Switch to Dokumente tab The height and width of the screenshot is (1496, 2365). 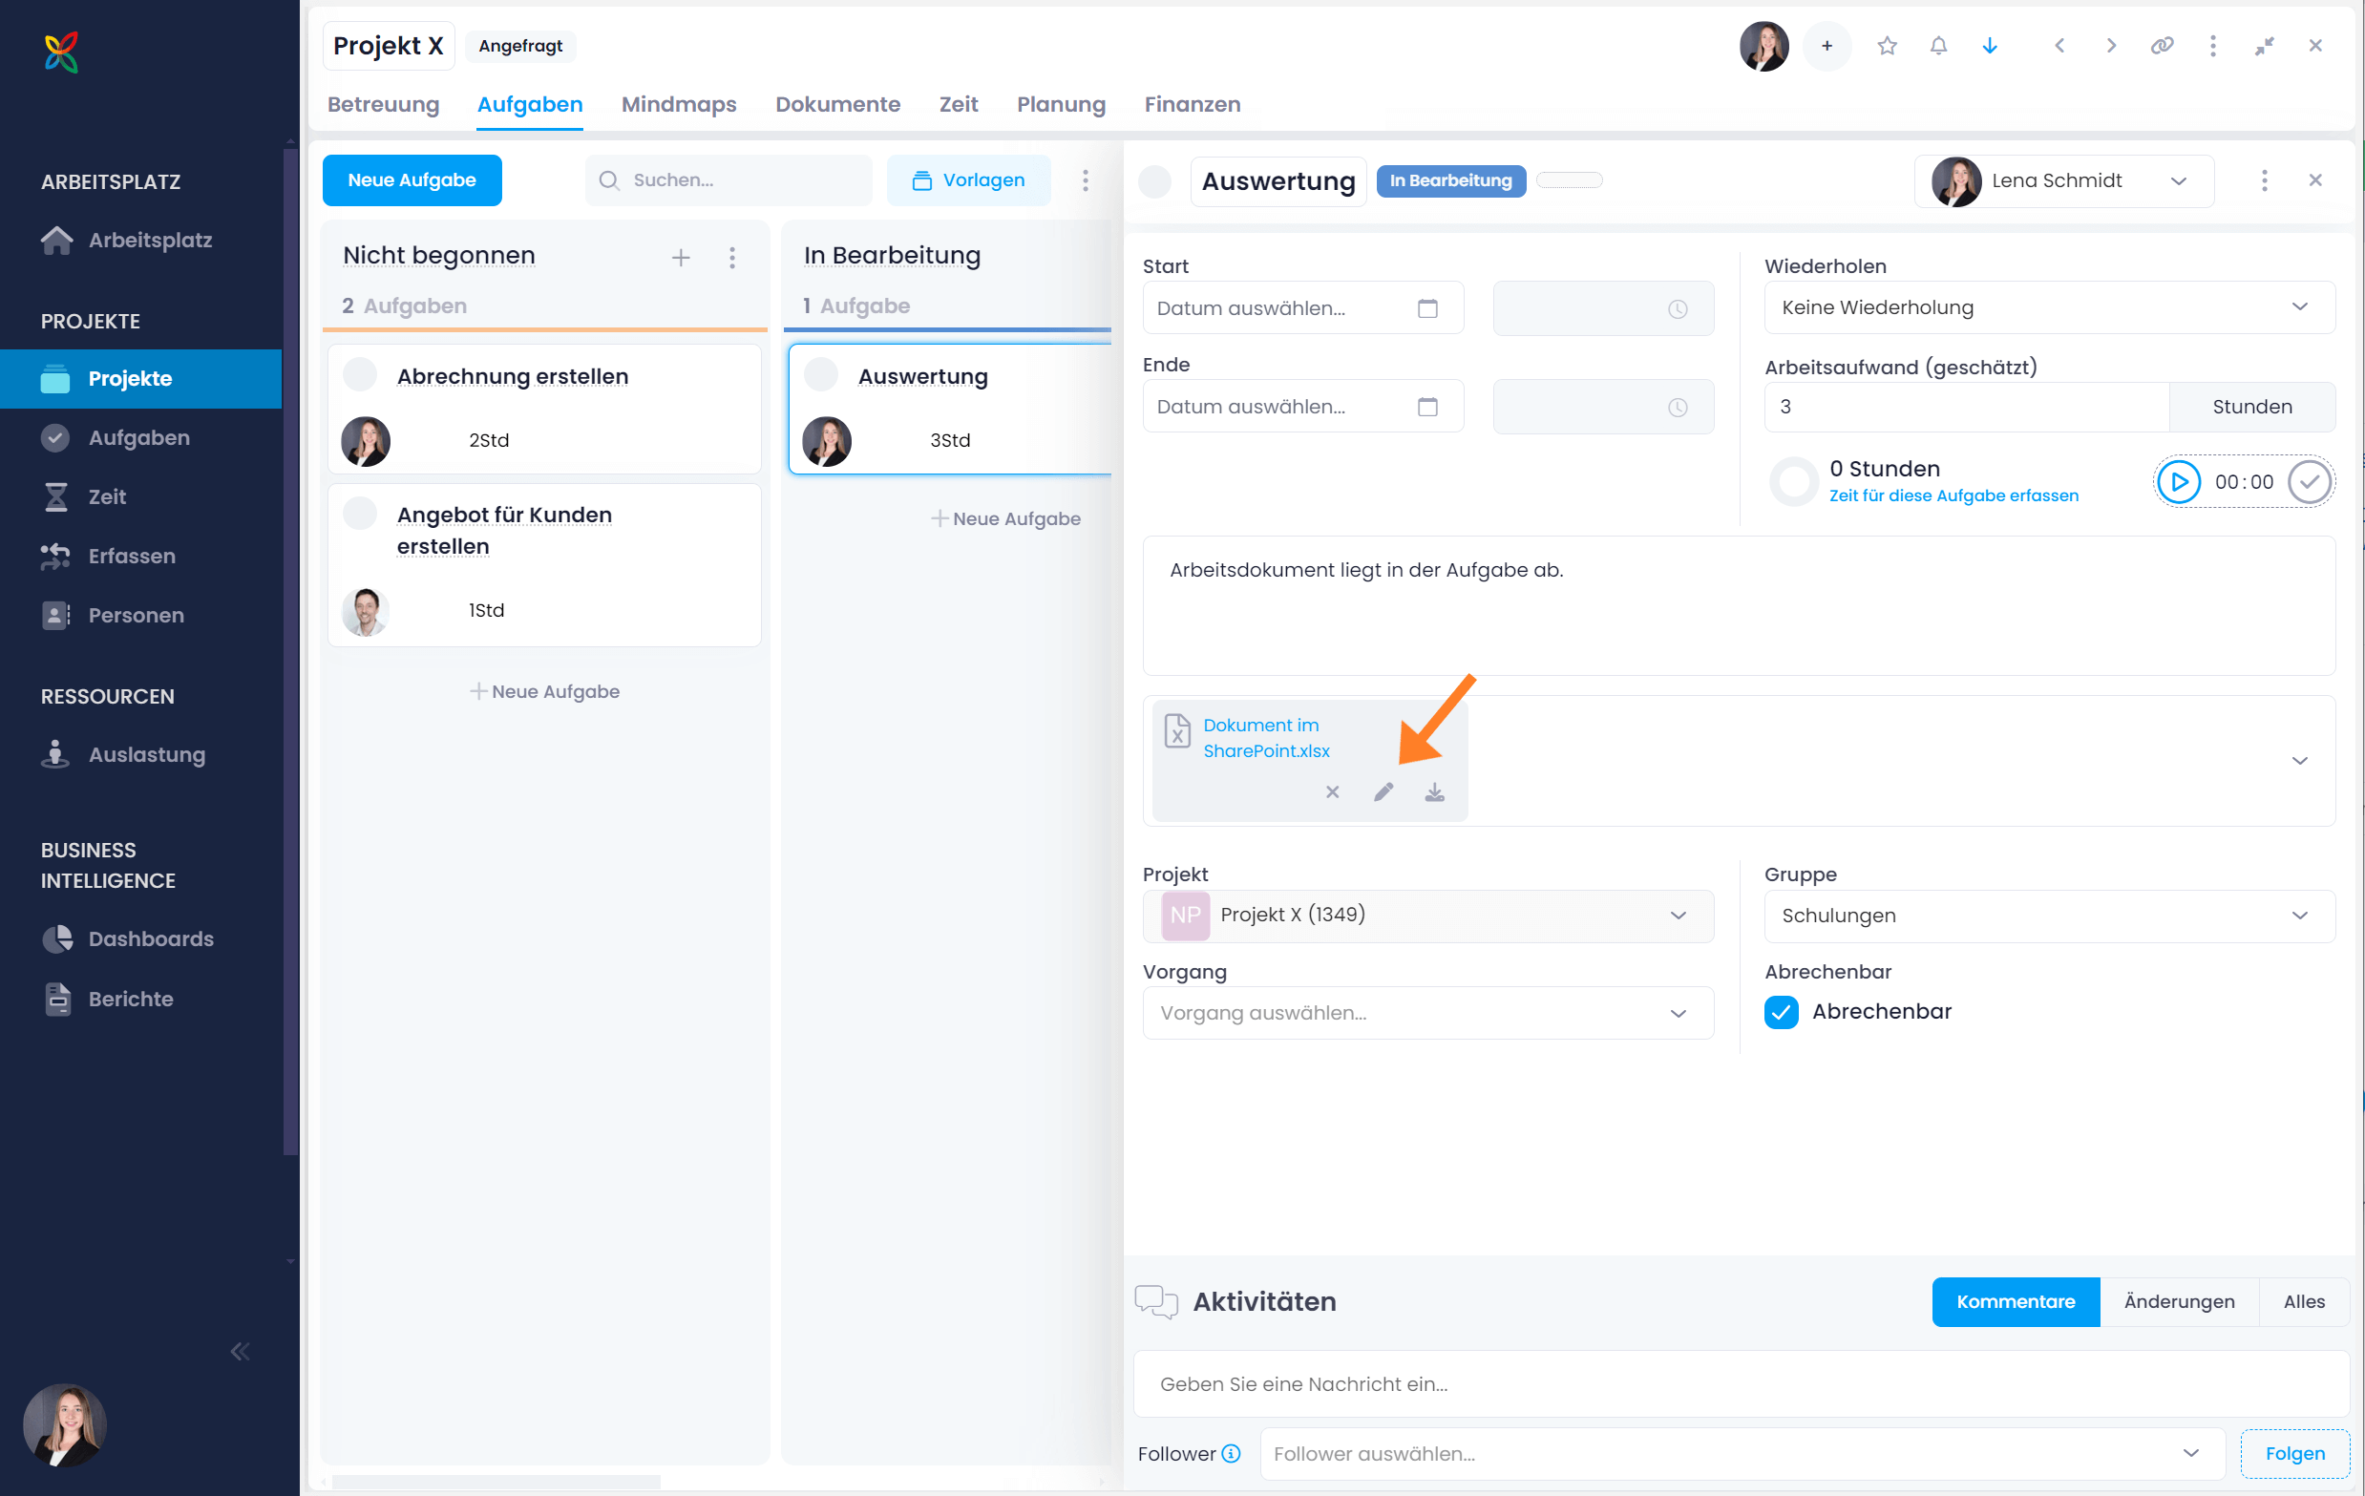click(x=836, y=104)
